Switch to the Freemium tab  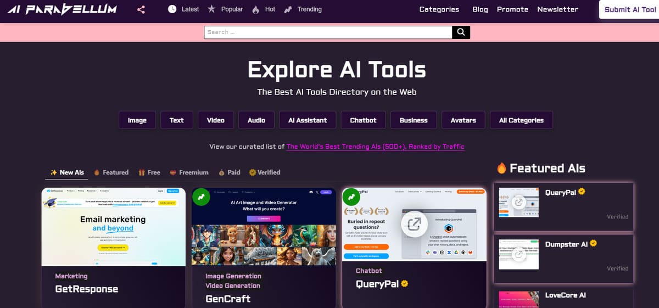click(x=189, y=172)
